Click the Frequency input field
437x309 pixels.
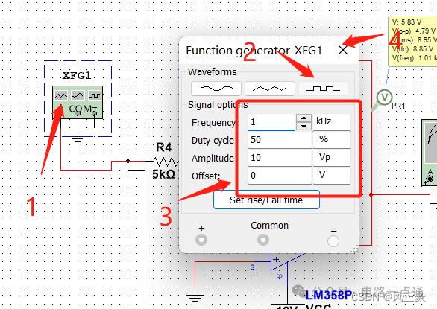271,122
